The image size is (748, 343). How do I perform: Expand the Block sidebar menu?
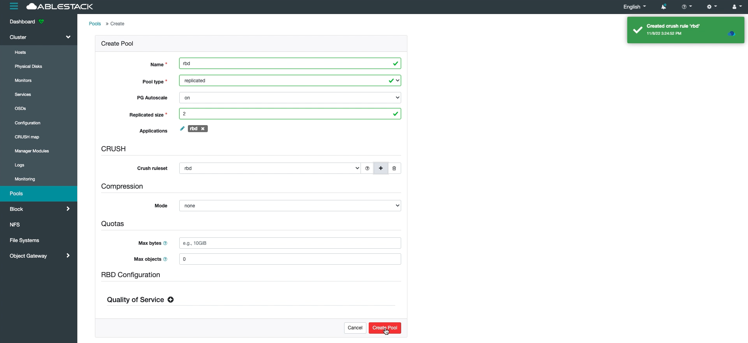coord(38,209)
